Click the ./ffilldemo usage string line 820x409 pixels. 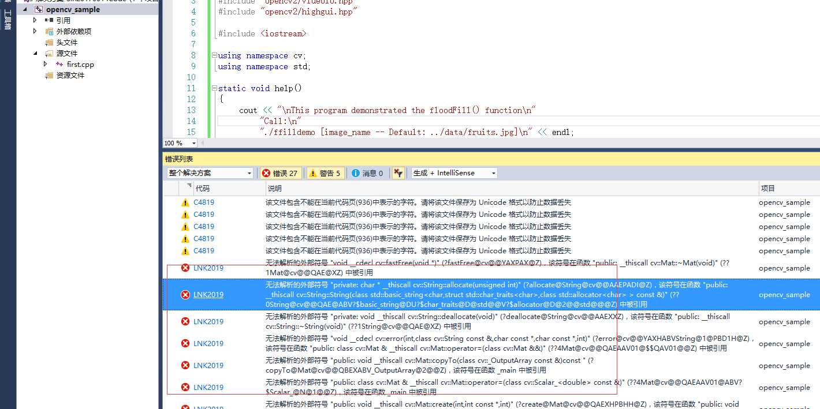(417, 132)
